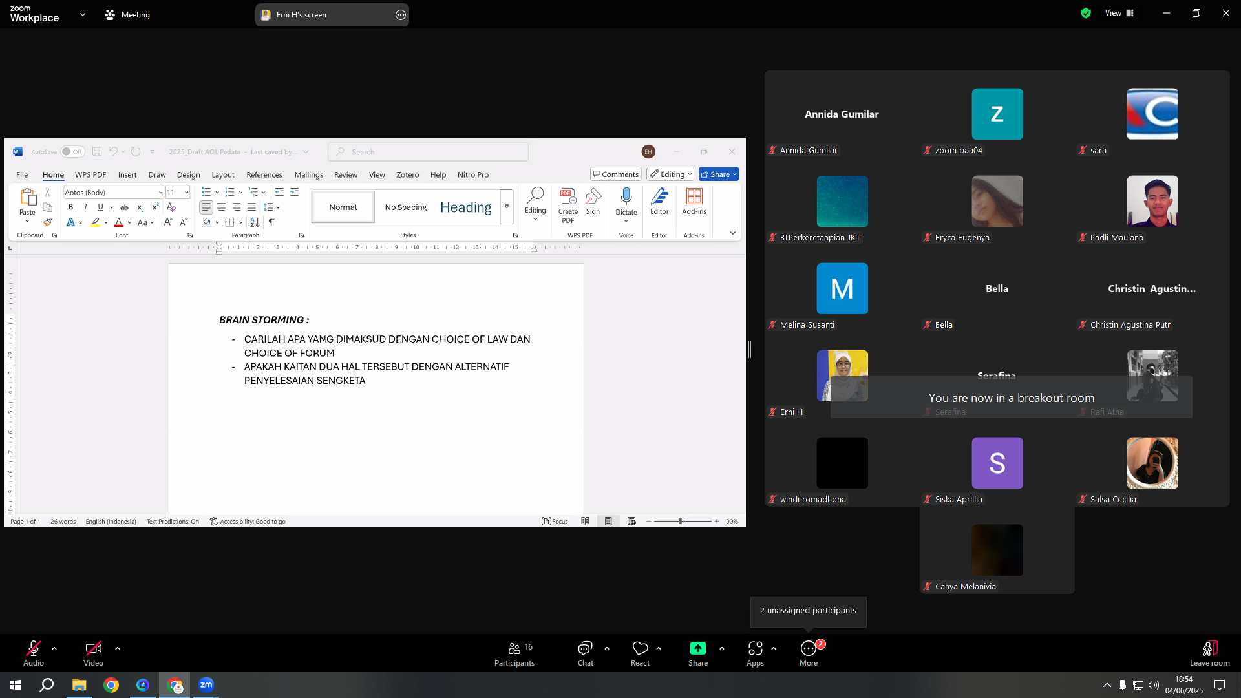The image size is (1241, 698).
Task: Unmute microphone with Audio button
Action: coord(34,653)
